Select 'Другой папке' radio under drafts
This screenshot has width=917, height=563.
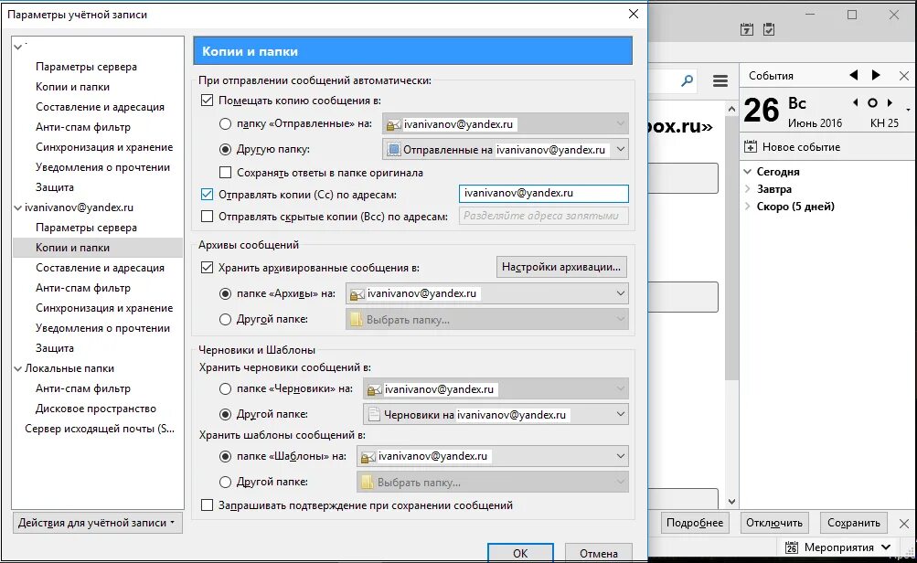pos(225,414)
